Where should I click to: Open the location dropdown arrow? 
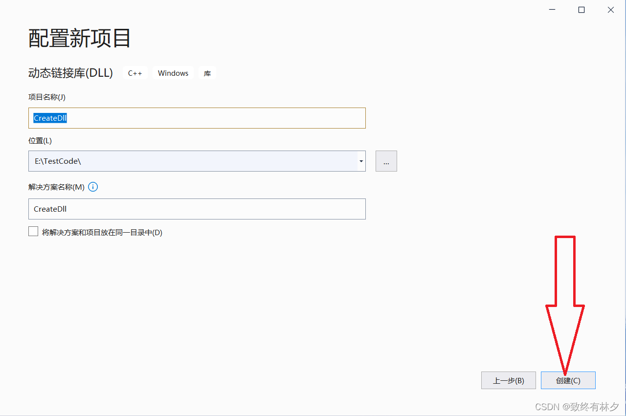click(361, 161)
